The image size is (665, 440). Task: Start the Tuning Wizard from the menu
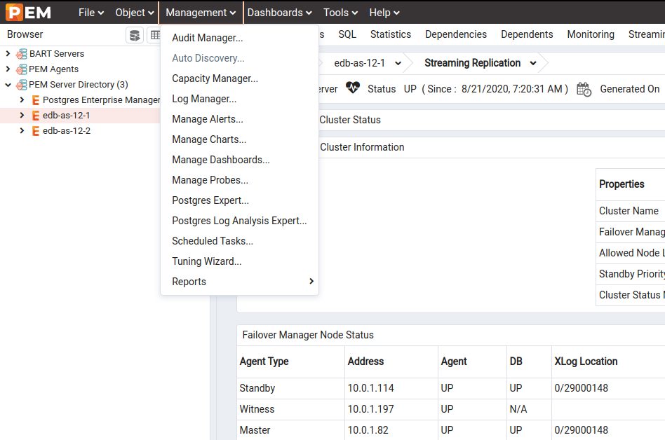pyautogui.click(x=240, y=261)
